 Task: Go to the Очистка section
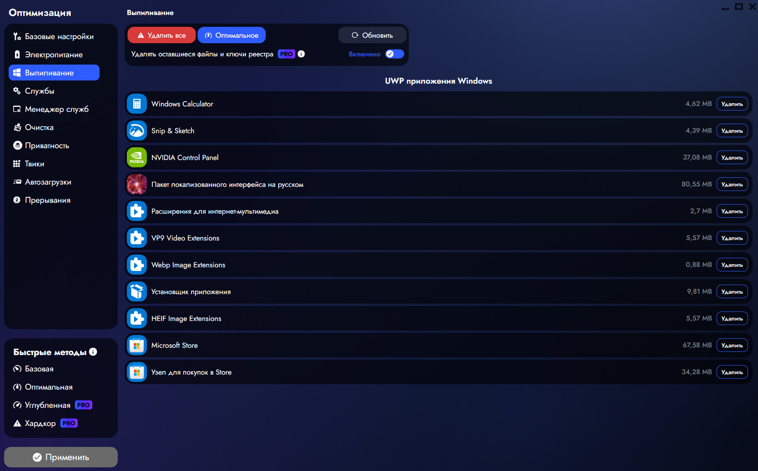coord(54,127)
